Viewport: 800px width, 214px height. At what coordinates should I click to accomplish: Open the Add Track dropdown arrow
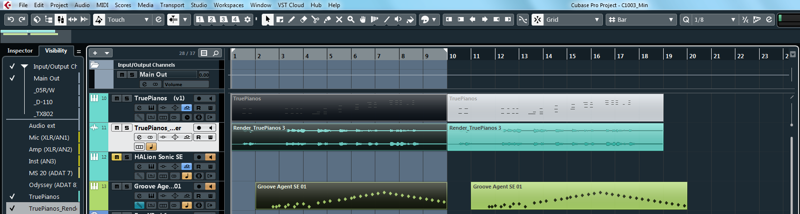107,53
